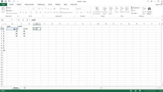The height and width of the screenshot is (92, 163).
Task: Open Conditional Formatting menu
Action: pos(97,11)
